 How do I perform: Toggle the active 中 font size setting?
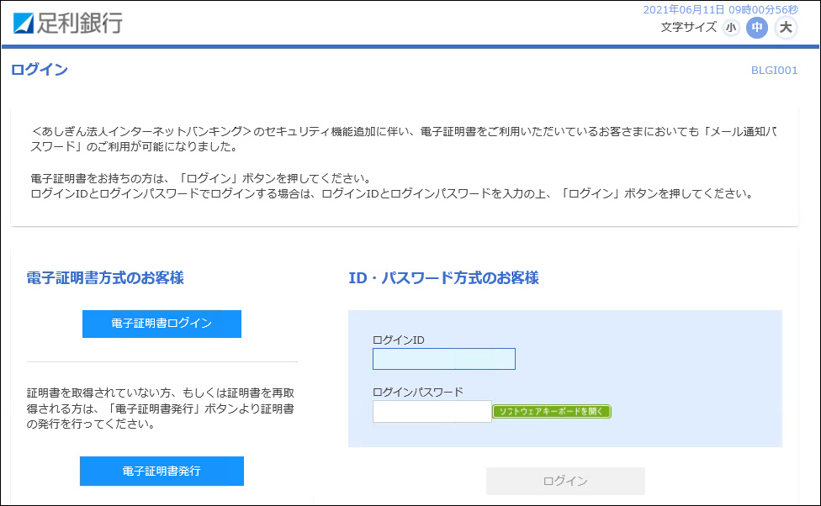pyautogui.click(x=758, y=27)
